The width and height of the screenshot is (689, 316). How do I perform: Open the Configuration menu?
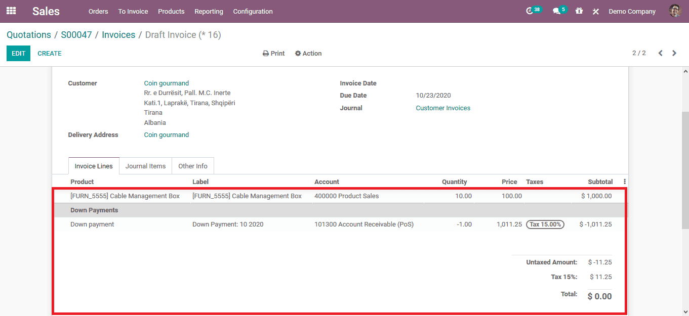(253, 11)
